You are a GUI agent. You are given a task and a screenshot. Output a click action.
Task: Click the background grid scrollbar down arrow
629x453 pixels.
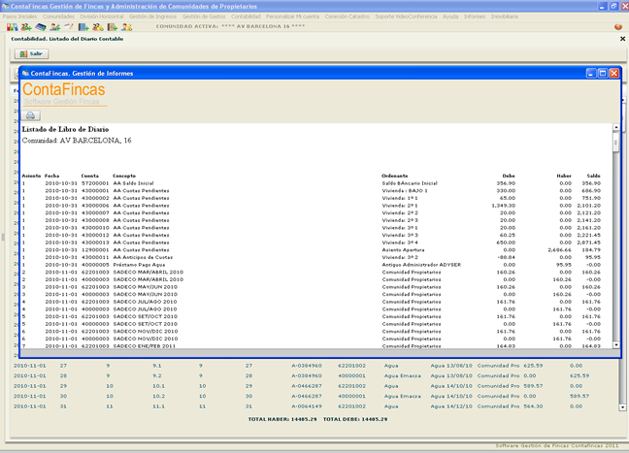click(x=622, y=407)
